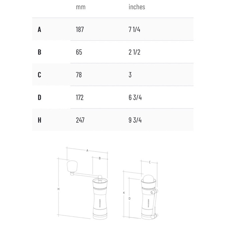Click the 172 mm value
226x226 pixels.
pyautogui.click(x=80, y=97)
